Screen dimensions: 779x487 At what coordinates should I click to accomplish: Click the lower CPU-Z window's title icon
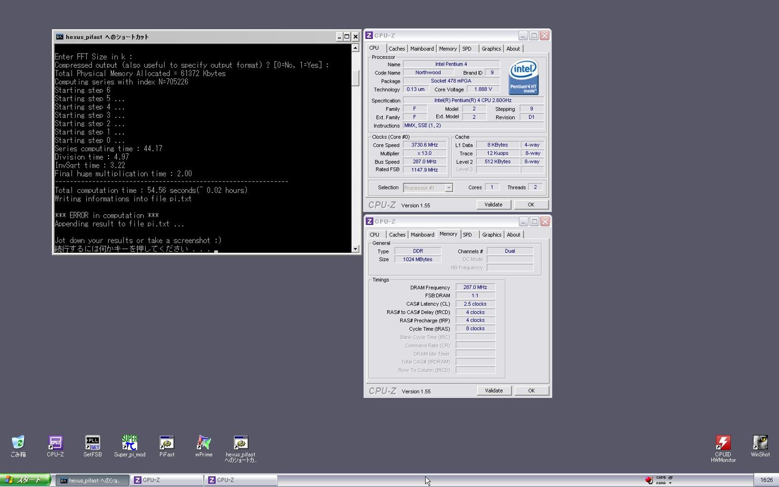pyautogui.click(x=370, y=221)
